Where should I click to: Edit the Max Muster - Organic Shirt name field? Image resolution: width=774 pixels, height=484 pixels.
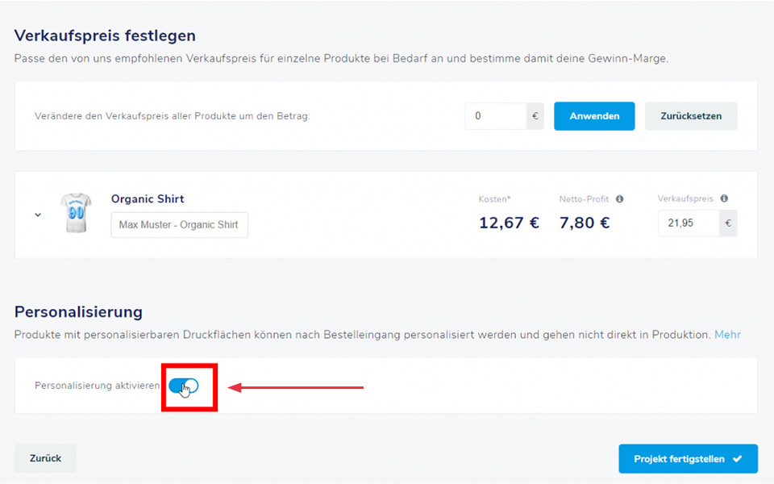[179, 225]
